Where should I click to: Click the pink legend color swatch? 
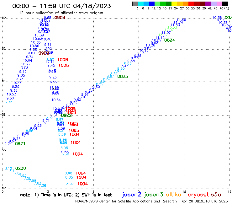coord(219,4)
